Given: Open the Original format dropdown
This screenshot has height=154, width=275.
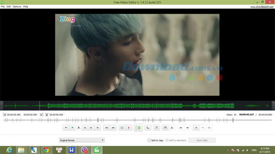Looking at the screenshot, I should click(x=82, y=140).
